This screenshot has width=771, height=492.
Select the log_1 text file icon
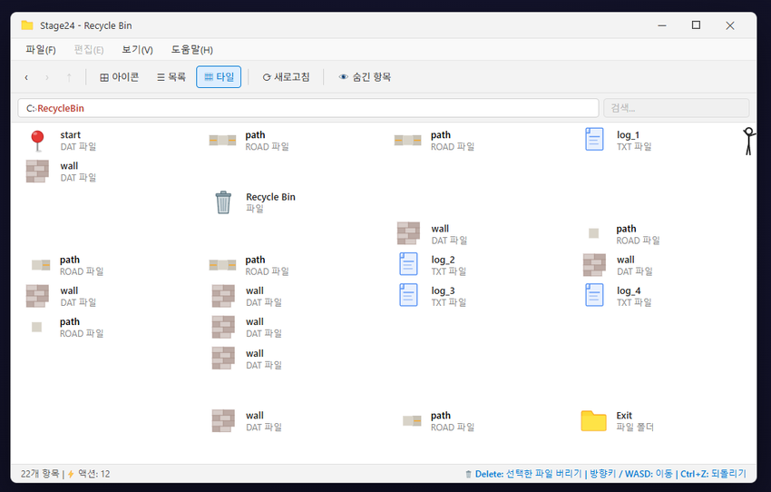point(594,139)
